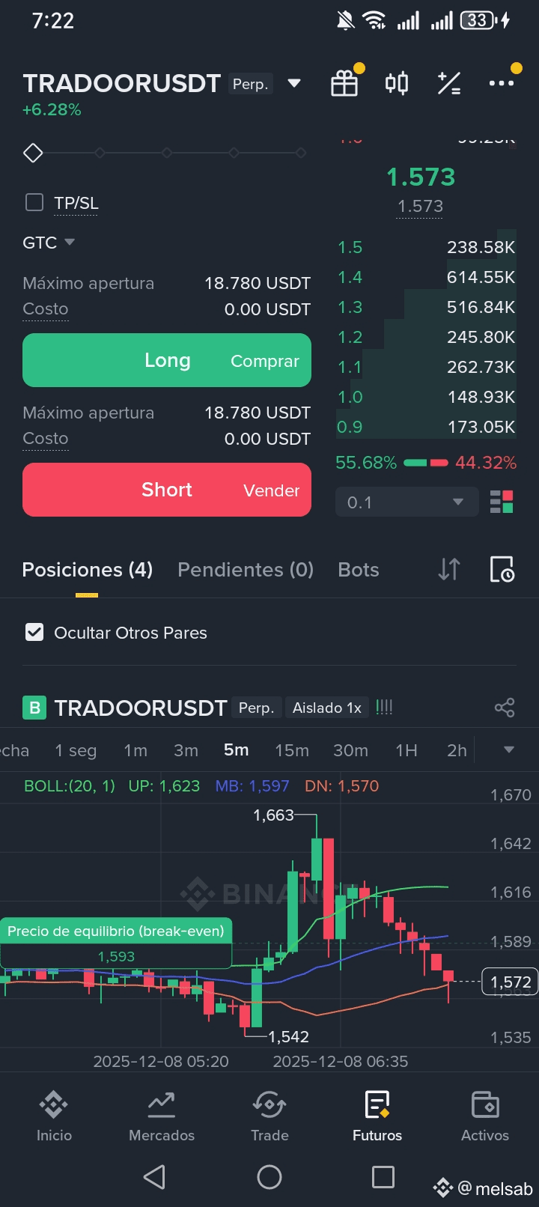Select the 15m chart interval

tap(292, 750)
